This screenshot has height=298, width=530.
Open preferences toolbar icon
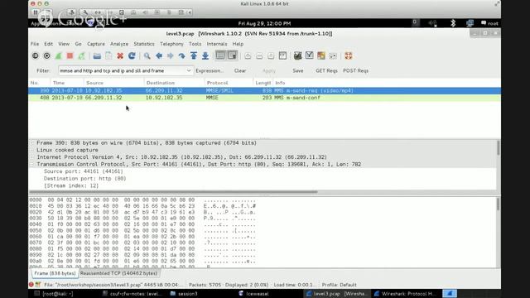[x=333, y=55]
